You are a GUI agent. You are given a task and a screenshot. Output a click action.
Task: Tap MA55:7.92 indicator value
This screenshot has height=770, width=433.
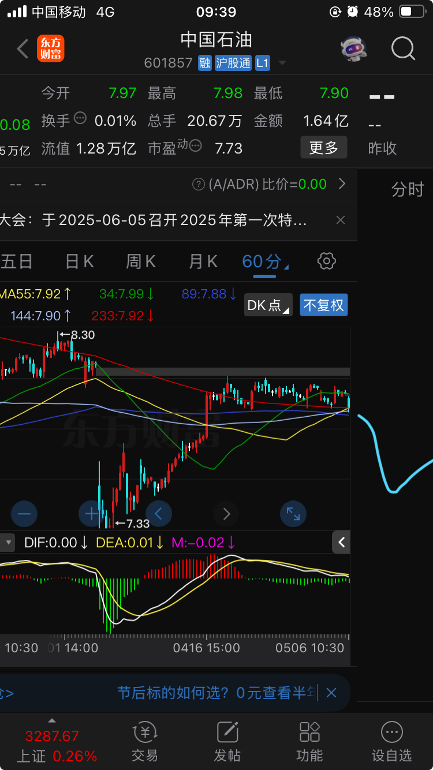tap(36, 294)
